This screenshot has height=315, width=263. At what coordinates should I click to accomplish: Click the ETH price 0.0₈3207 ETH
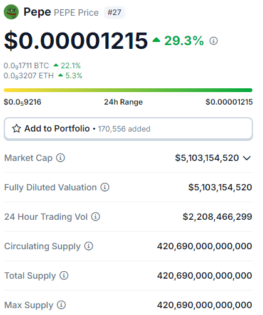[29, 77]
